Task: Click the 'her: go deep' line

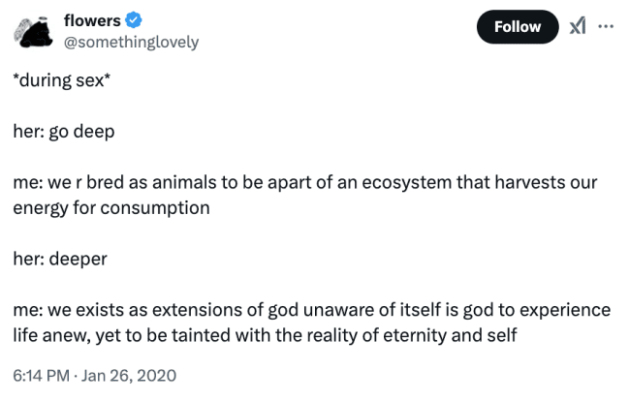Action: (63, 132)
